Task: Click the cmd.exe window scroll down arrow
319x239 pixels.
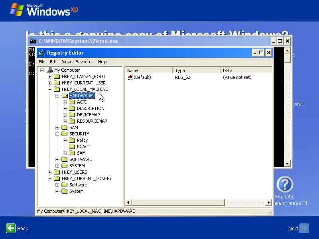Action: (x=287, y=164)
